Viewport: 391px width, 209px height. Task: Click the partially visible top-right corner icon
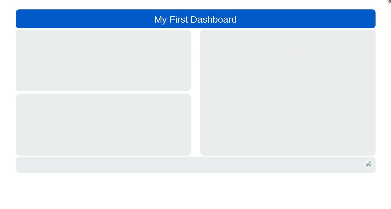coord(389,1)
